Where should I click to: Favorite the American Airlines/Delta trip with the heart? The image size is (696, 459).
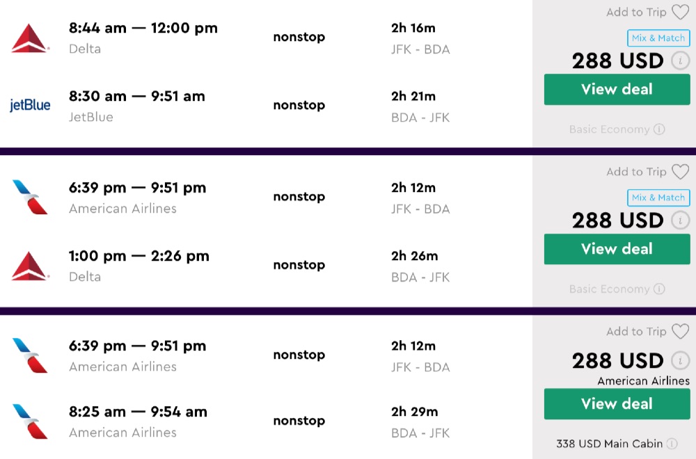click(680, 172)
